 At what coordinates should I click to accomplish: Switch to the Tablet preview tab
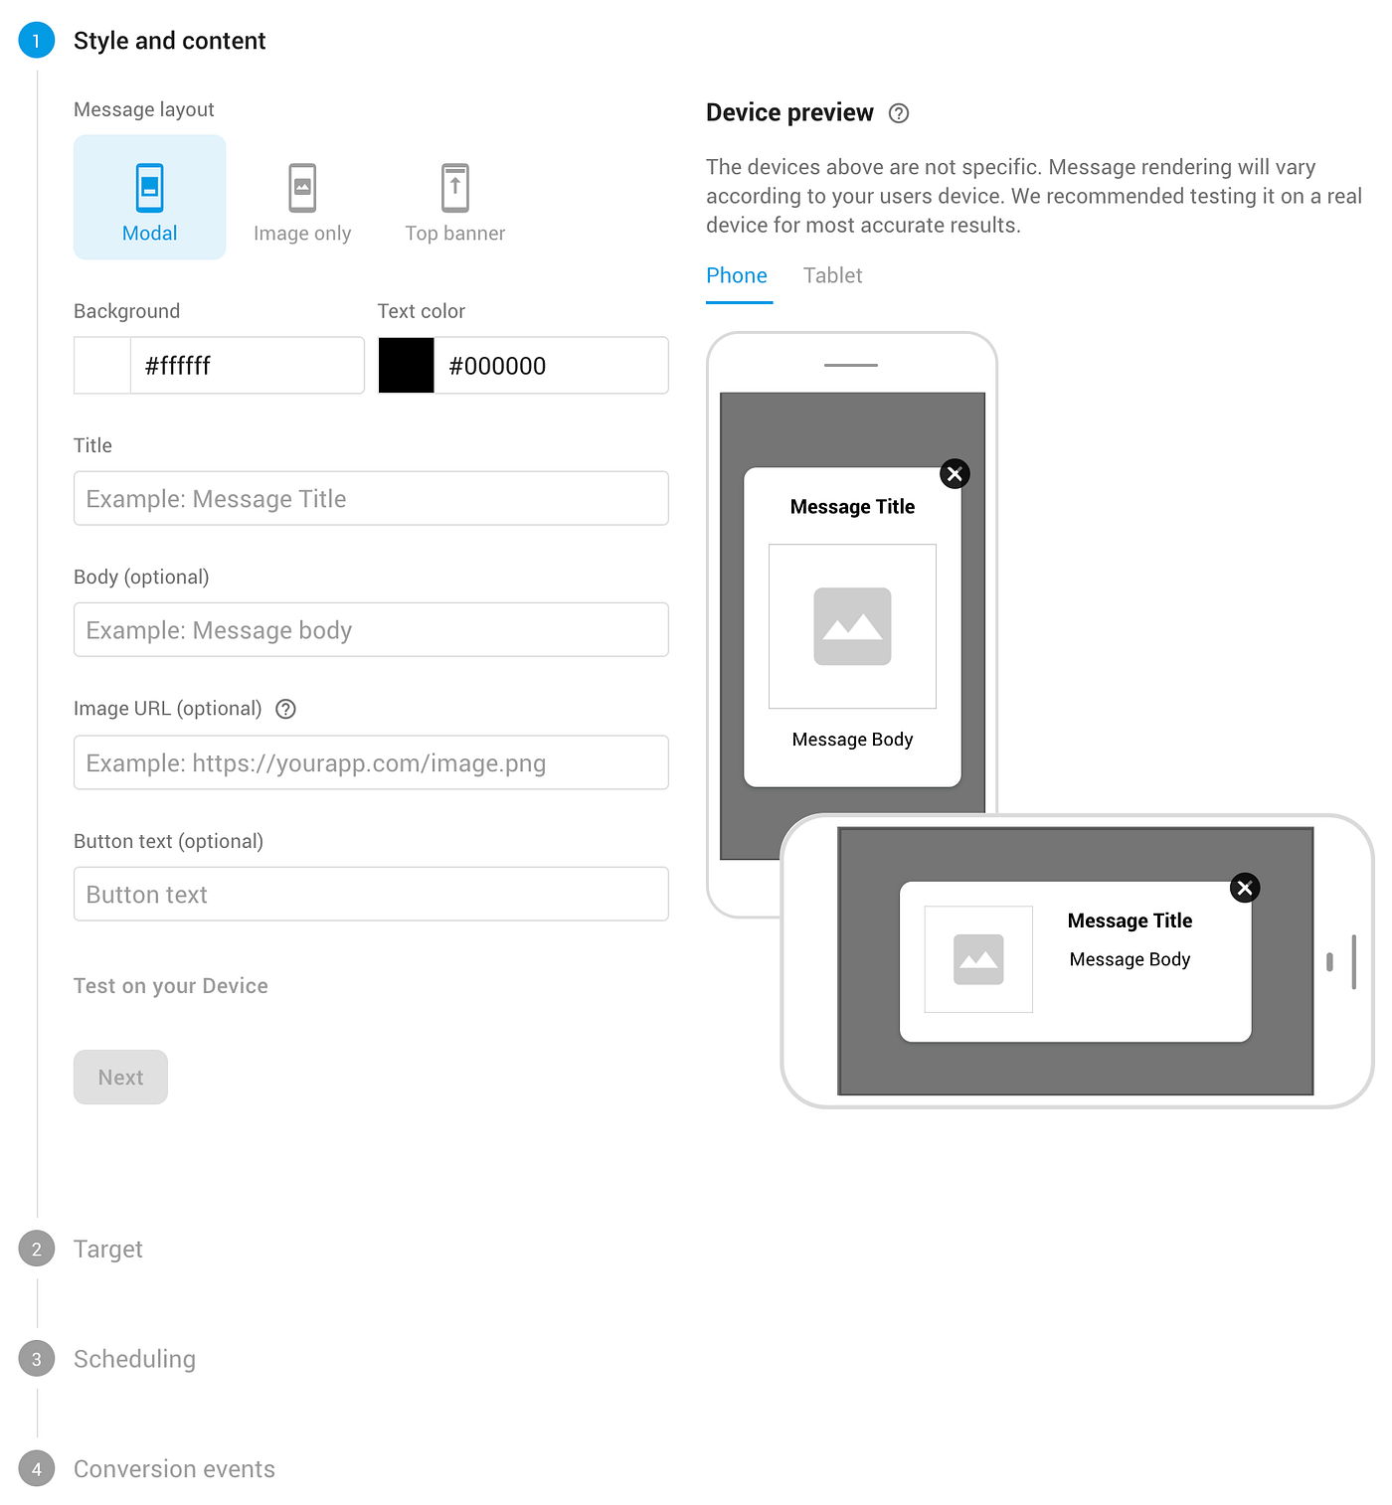click(x=832, y=275)
